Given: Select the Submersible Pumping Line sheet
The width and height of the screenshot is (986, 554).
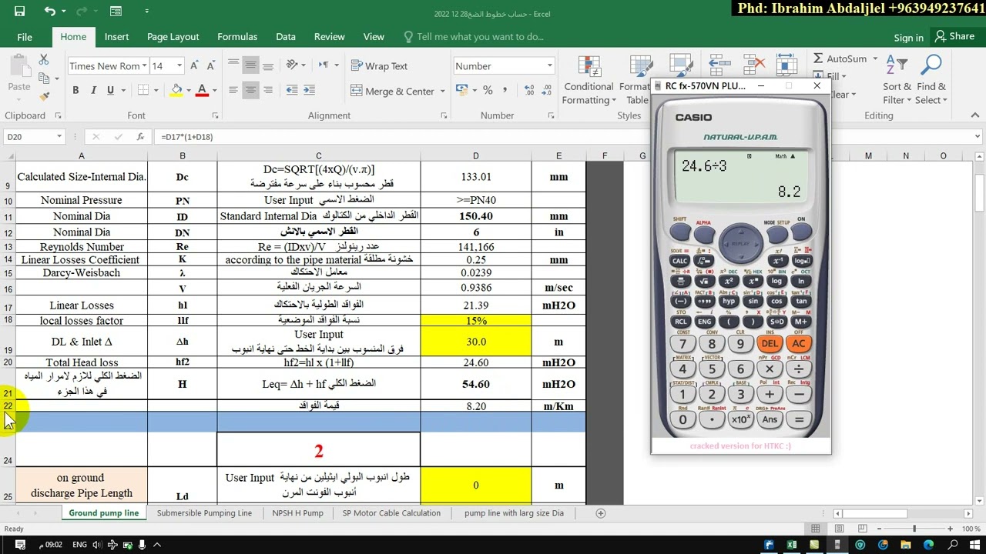Looking at the screenshot, I should click(x=204, y=513).
